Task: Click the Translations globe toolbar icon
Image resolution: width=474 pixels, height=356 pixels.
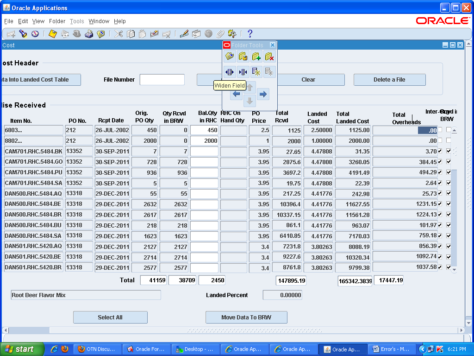Action: pyautogui.click(x=208, y=34)
